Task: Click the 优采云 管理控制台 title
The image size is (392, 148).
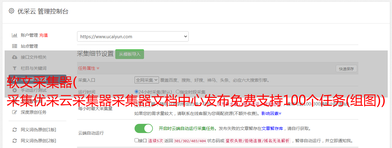Action: [43, 11]
